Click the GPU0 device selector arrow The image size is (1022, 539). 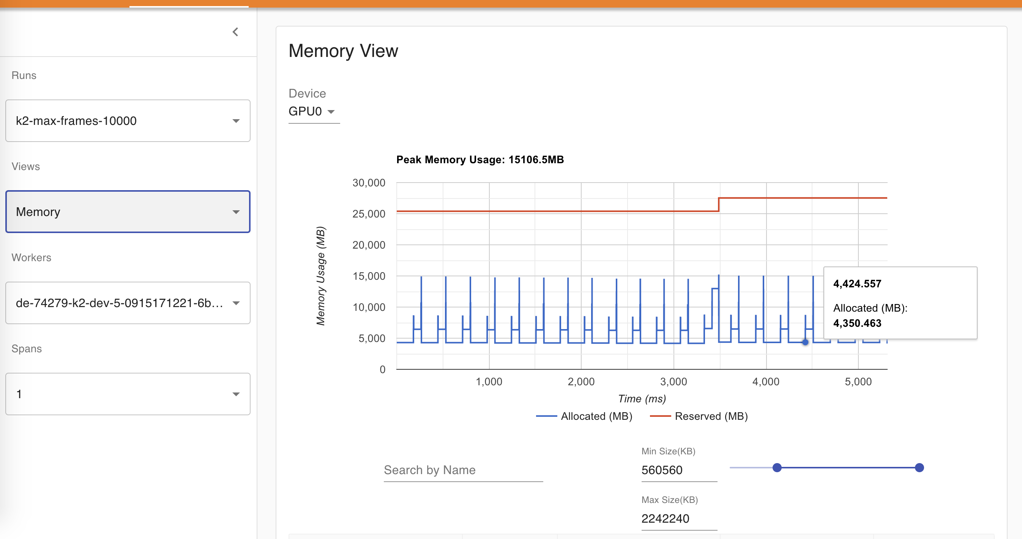[x=331, y=112]
